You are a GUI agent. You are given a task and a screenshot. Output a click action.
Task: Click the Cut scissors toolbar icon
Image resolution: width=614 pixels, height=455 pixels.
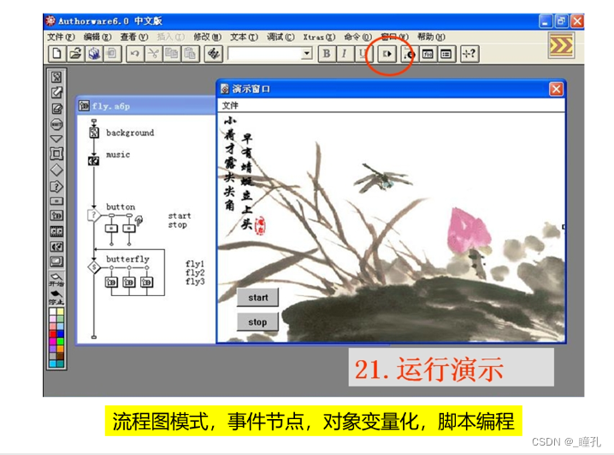click(153, 54)
